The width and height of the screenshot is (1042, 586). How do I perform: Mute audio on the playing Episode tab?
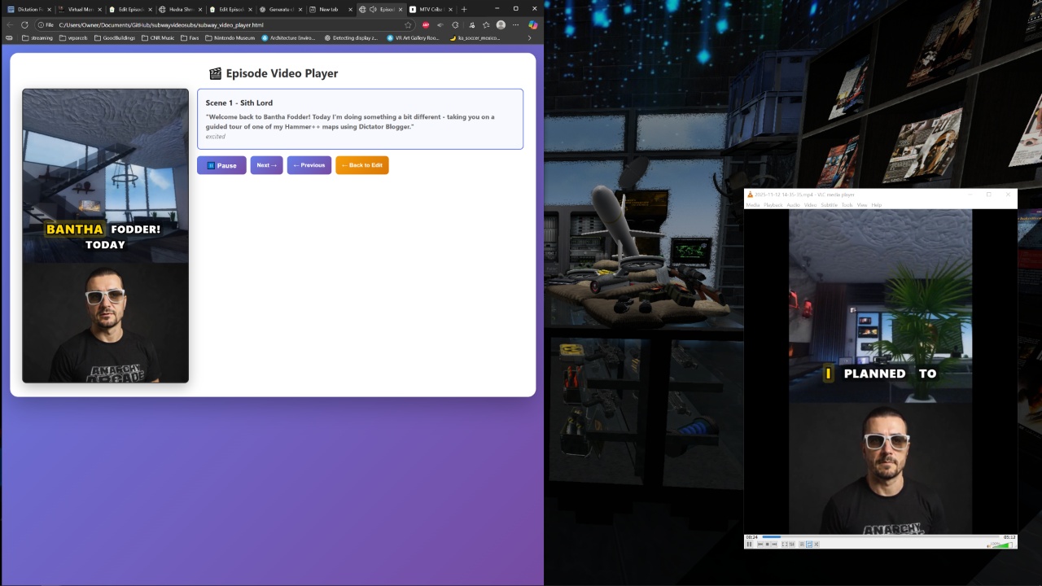pyautogui.click(x=373, y=9)
